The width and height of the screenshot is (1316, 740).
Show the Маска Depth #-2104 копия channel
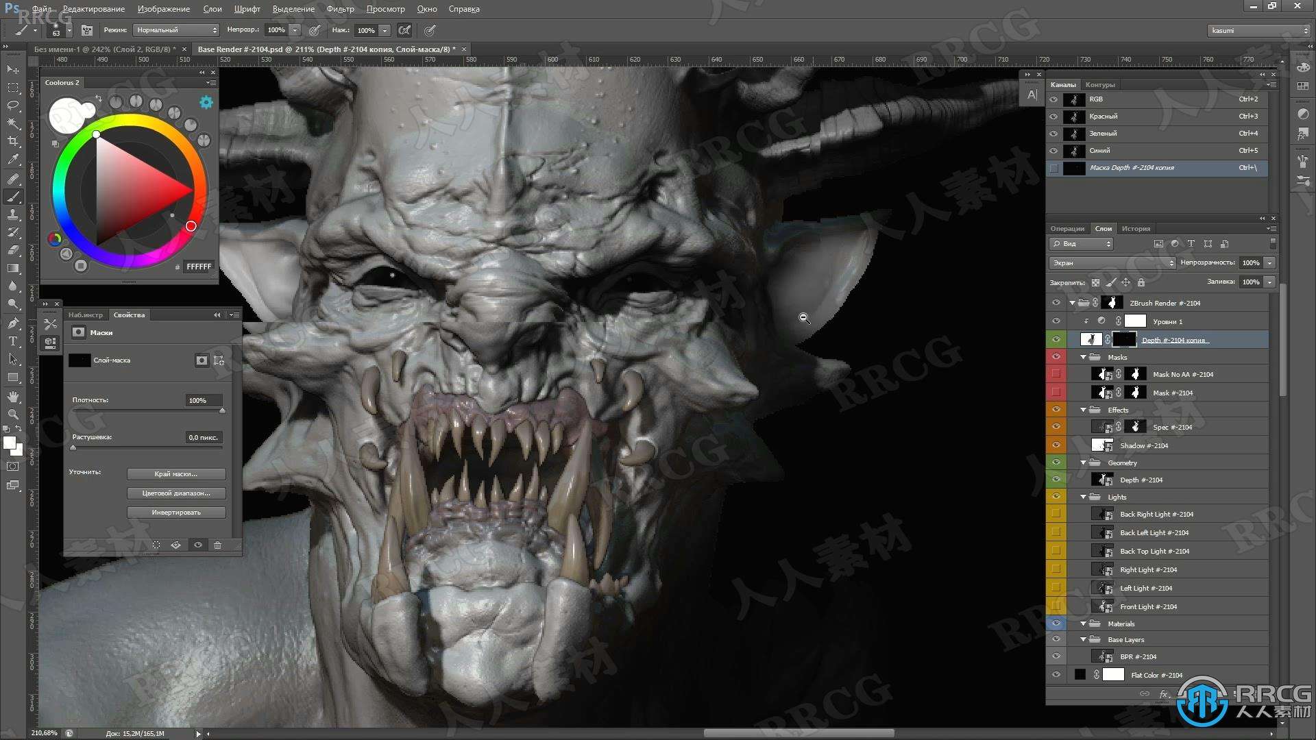pos(1054,168)
